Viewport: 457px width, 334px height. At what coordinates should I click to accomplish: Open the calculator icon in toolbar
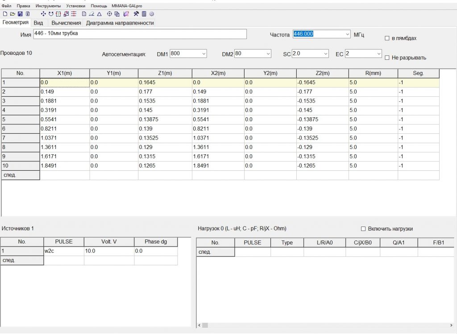click(x=144, y=14)
